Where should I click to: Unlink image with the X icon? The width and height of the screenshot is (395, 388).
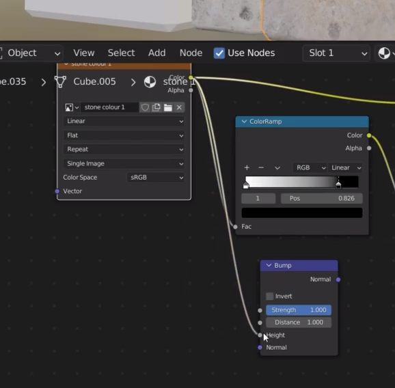pyautogui.click(x=179, y=107)
